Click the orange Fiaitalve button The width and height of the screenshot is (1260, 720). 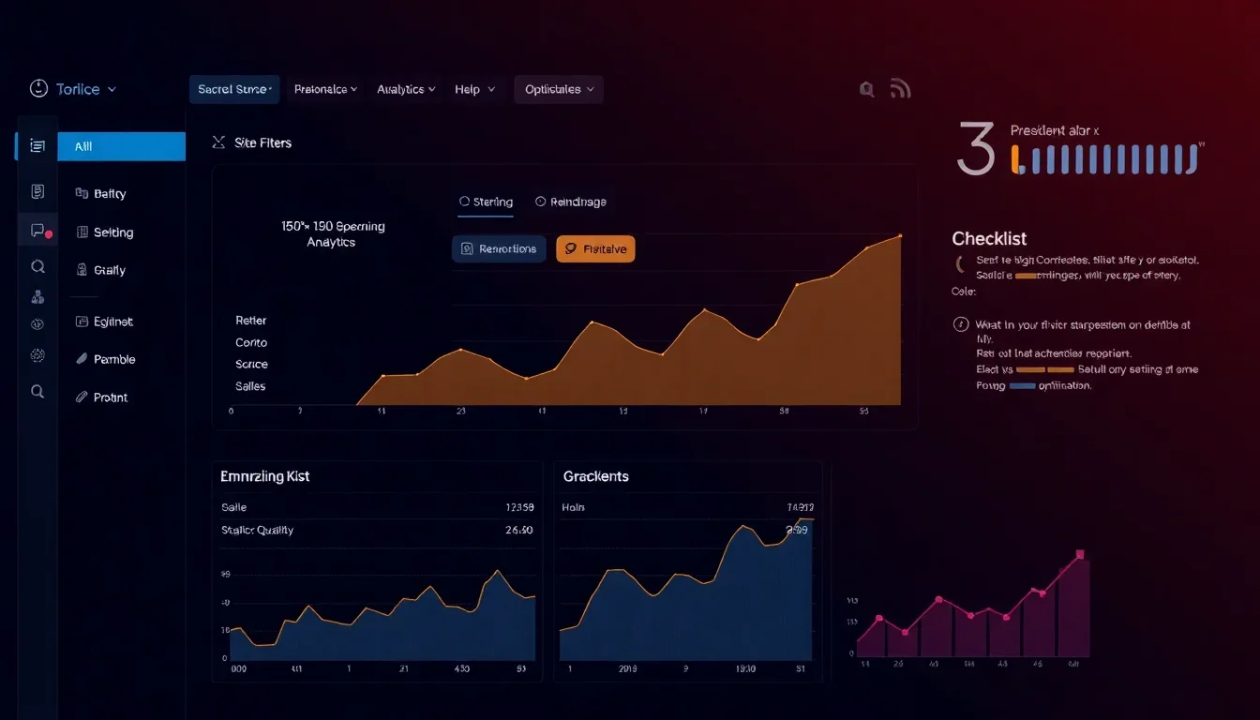click(595, 248)
